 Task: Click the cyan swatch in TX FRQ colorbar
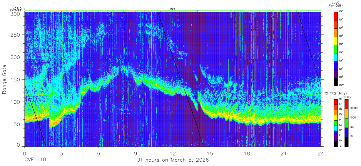(x=336, y=128)
